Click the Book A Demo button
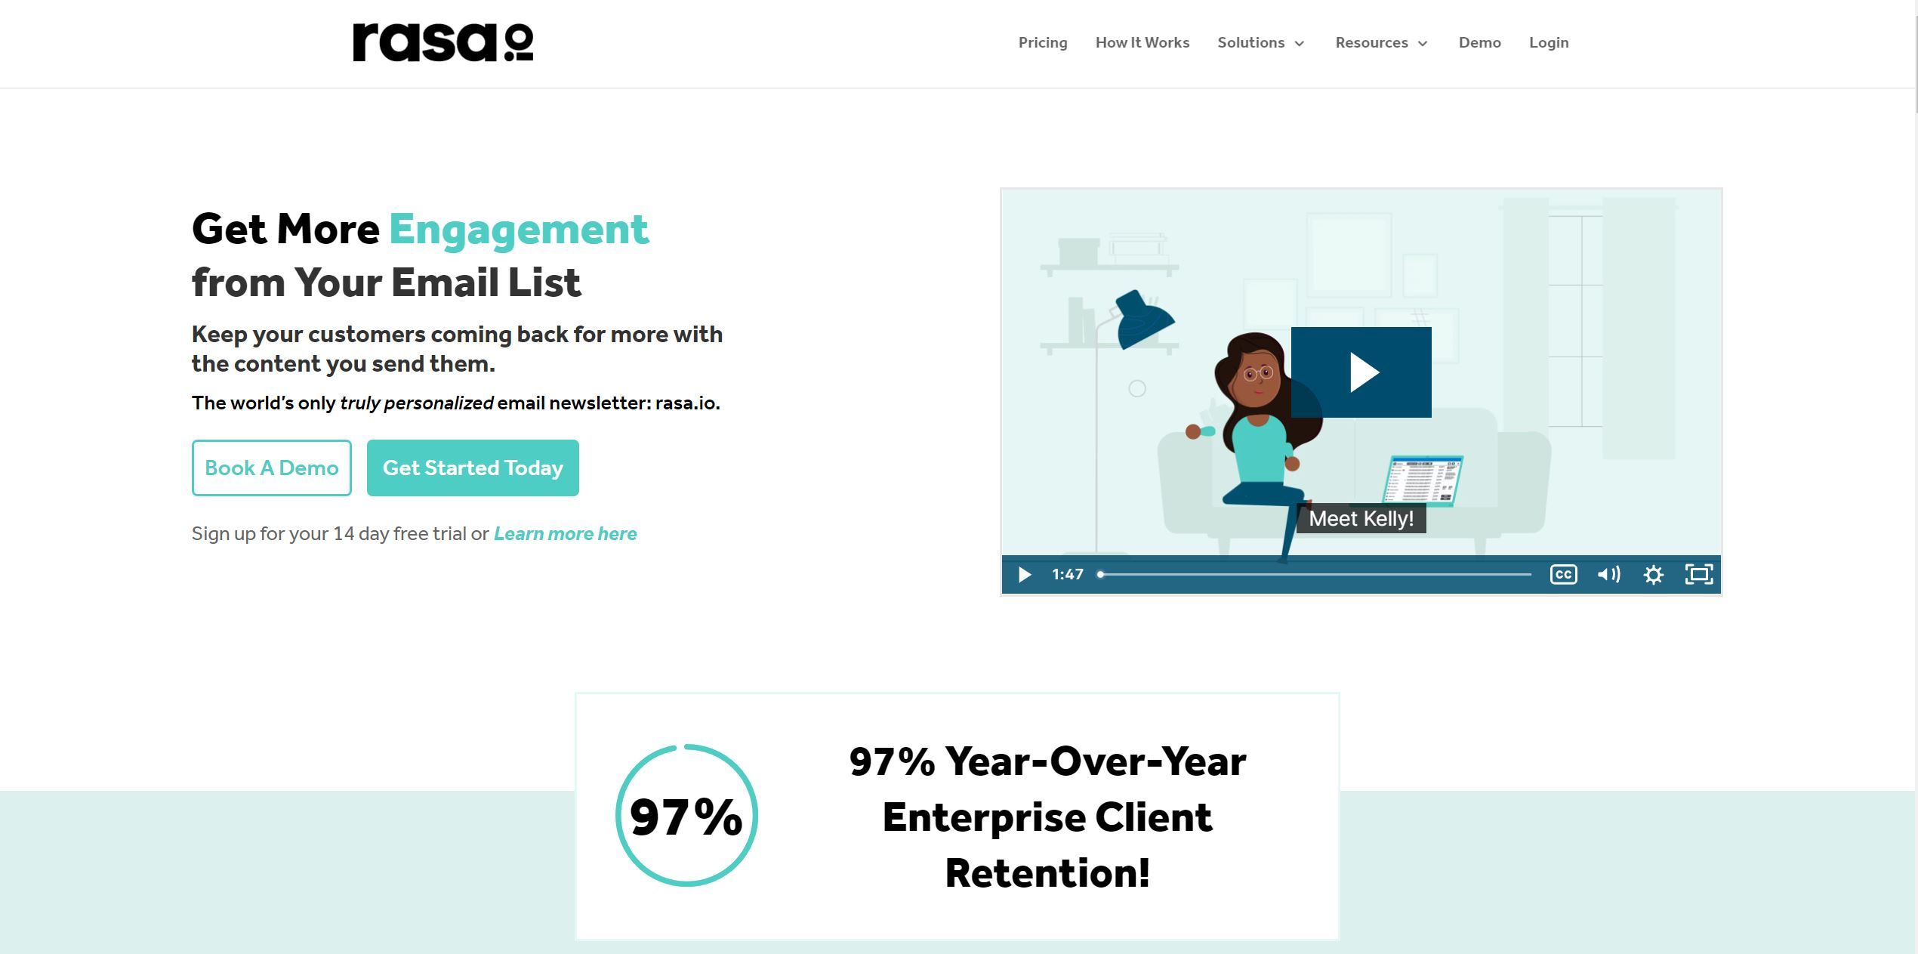 (272, 468)
